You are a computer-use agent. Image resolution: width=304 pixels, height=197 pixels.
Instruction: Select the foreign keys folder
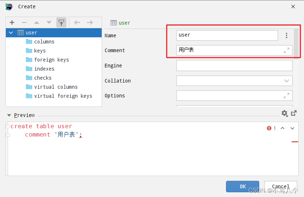click(52, 60)
